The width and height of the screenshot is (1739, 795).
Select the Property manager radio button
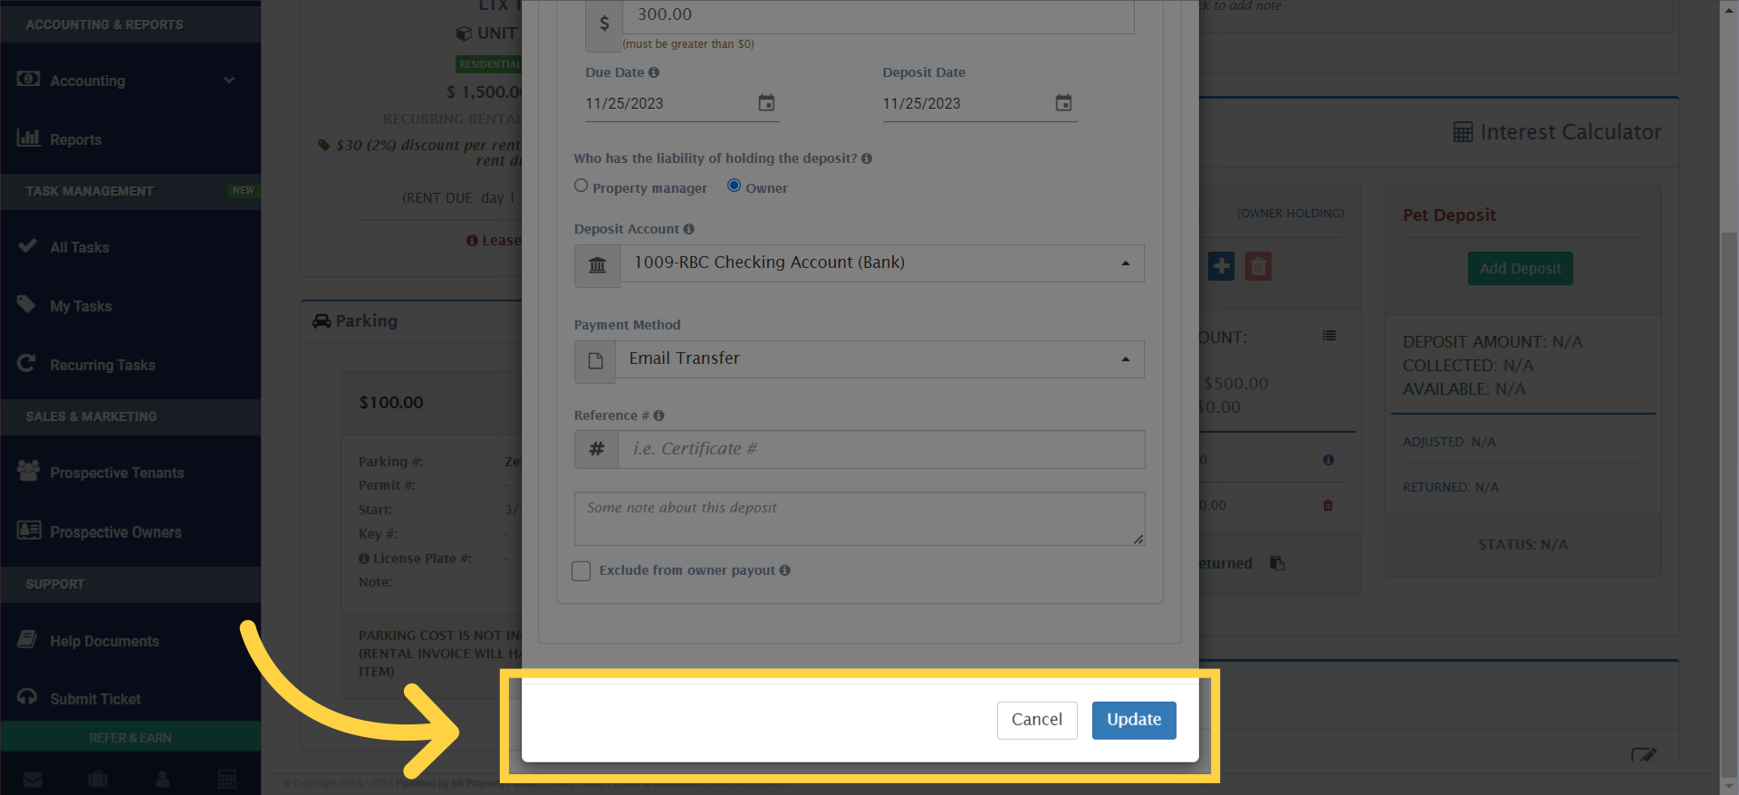(x=581, y=186)
